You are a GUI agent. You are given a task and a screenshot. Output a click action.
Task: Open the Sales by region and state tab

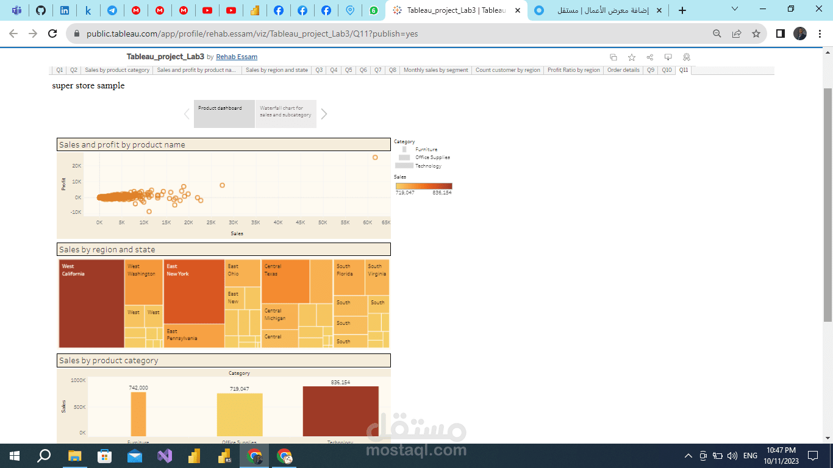277,70
